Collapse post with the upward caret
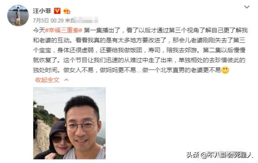 coord(66,80)
